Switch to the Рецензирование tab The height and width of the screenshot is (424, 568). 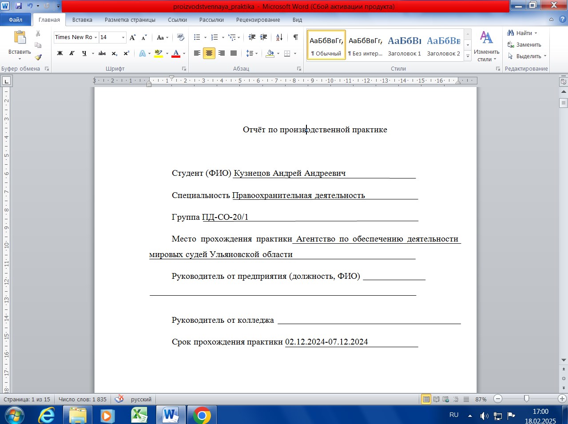tap(258, 20)
